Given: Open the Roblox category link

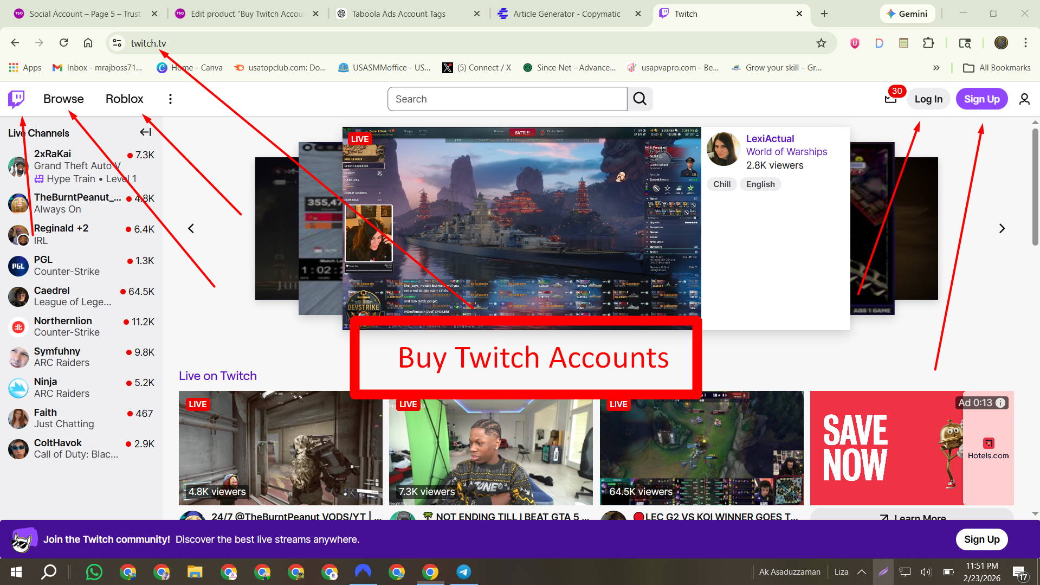Looking at the screenshot, I should 124,99.
